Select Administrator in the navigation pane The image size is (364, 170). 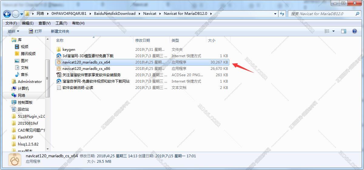pyautogui.click(x=30, y=81)
